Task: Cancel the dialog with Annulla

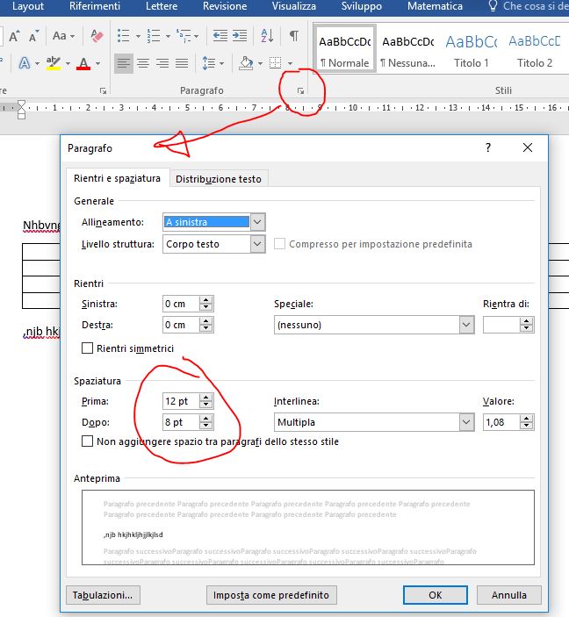Action: (x=508, y=595)
